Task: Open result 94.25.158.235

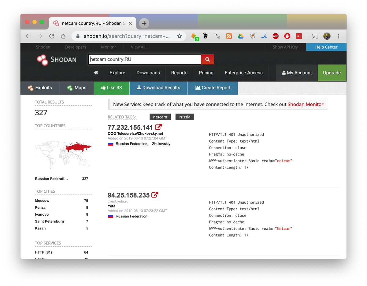Action: click(x=128, y=195)
